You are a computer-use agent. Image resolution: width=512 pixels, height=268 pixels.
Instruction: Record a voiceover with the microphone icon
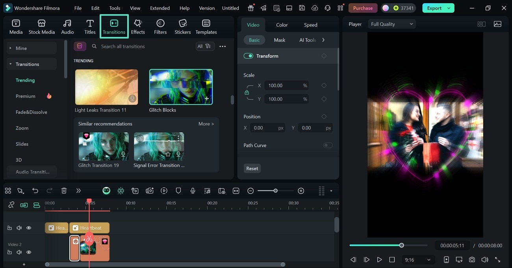[193, 191]
